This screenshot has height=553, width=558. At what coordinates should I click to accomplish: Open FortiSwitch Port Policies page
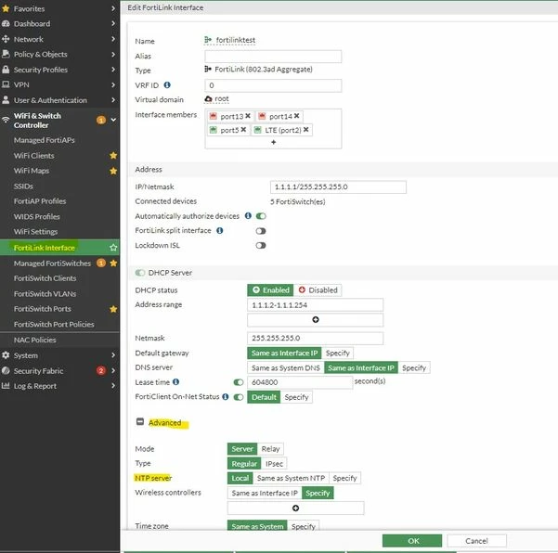(54, 324)
